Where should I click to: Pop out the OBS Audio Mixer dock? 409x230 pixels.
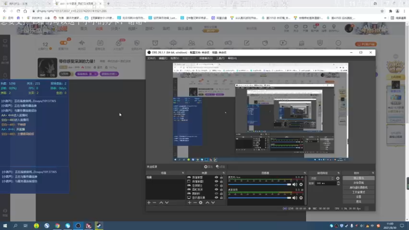pyautogui.click(x=305, y=173)
